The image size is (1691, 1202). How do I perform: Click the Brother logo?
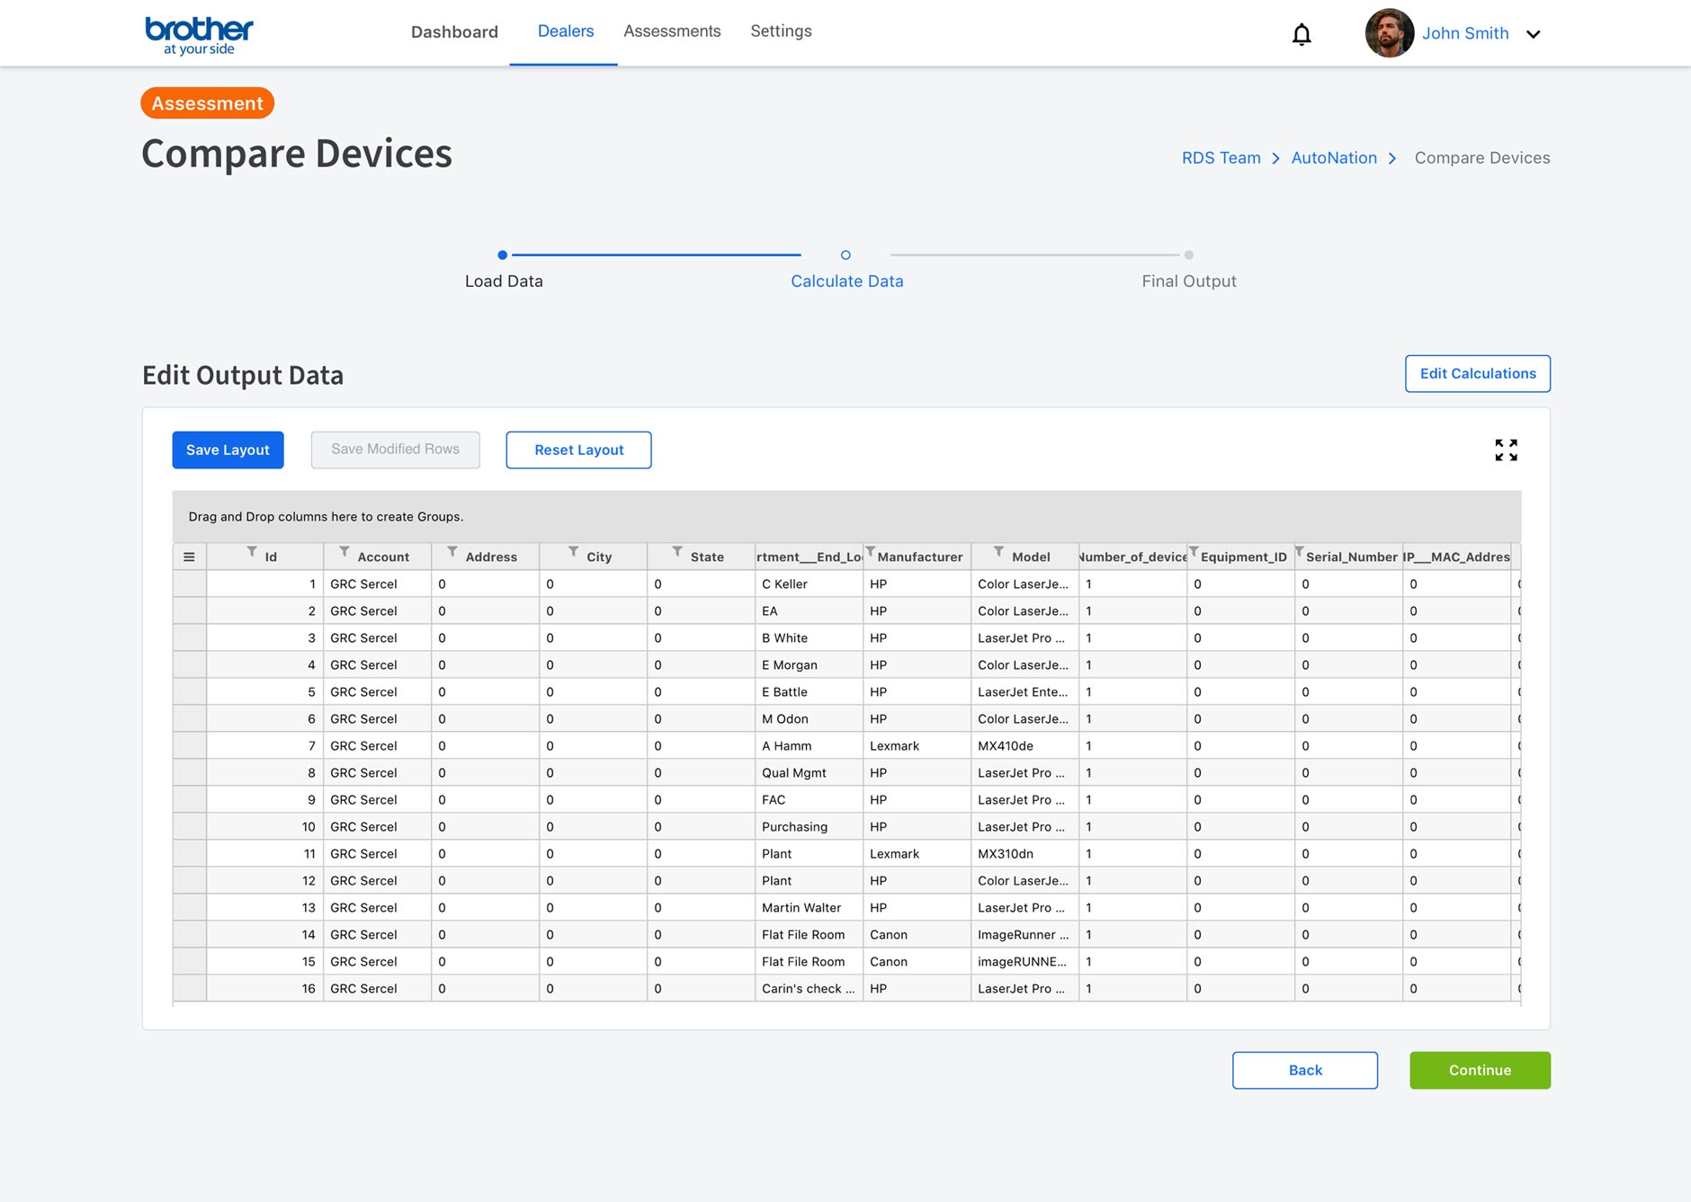tap(199, 36)
